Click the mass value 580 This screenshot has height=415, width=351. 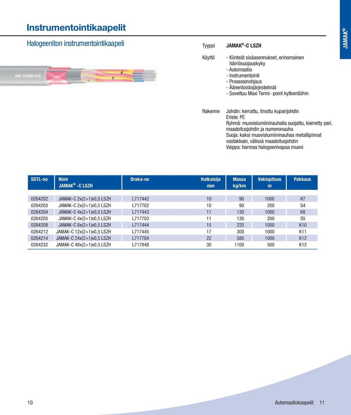[240, 238]
